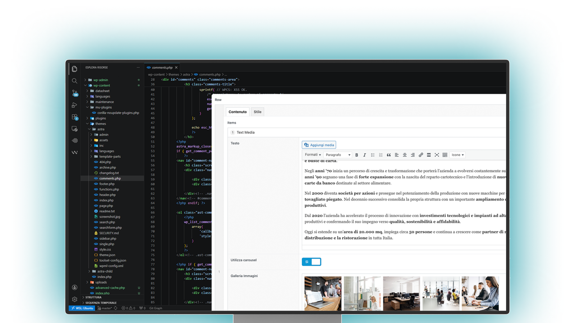Click the Aggiungi media button
Screen dimensions: 575x323
319,145
